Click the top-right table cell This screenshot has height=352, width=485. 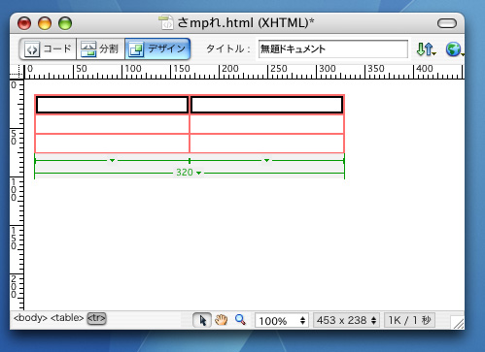(266, 105)
